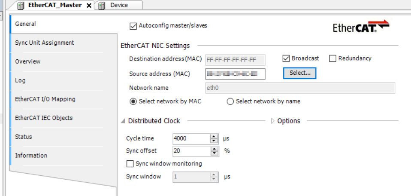Image resolution: width=411 pixels, height=196 pixels.
Task: Open the General settings page
Action: click(x=63, y=24)
